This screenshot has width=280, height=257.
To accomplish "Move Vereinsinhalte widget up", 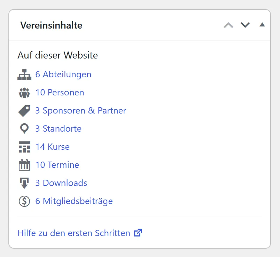I will (x=228, y=25).
